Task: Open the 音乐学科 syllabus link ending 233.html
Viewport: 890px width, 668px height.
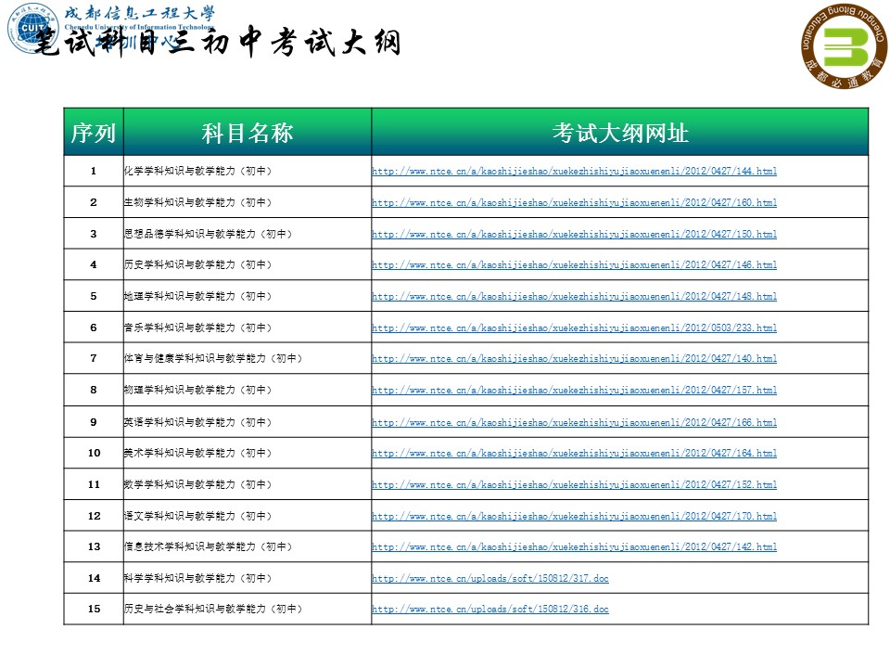Action: (x=574, y=328)
